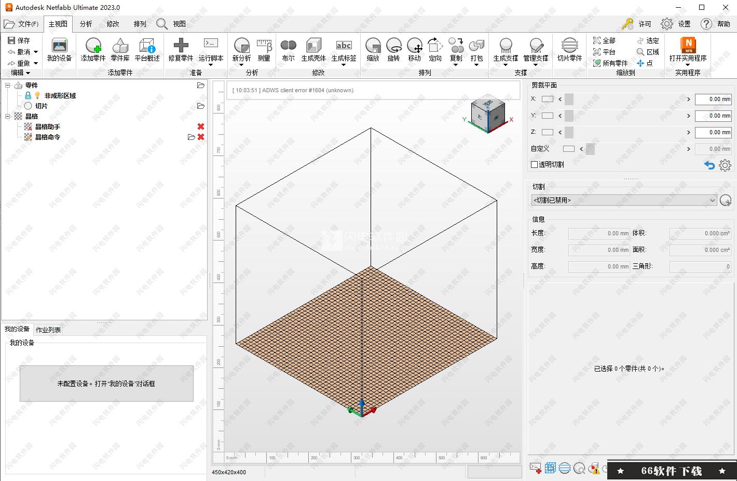Click the folder icon on 零件 row
737x481 pixels.
201,85
